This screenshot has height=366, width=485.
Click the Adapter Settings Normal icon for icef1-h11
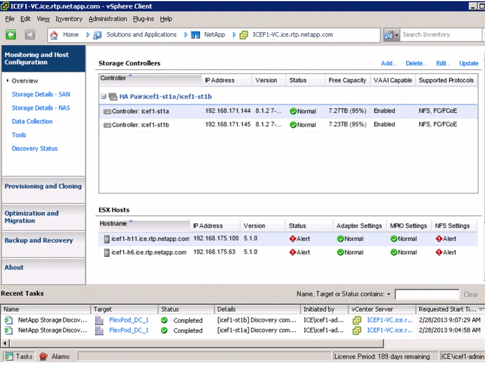coord(340,239)
